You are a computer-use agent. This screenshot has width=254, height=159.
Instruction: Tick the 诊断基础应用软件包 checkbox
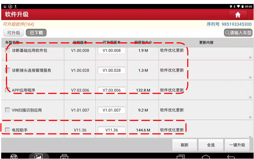(x=8, y=51)
